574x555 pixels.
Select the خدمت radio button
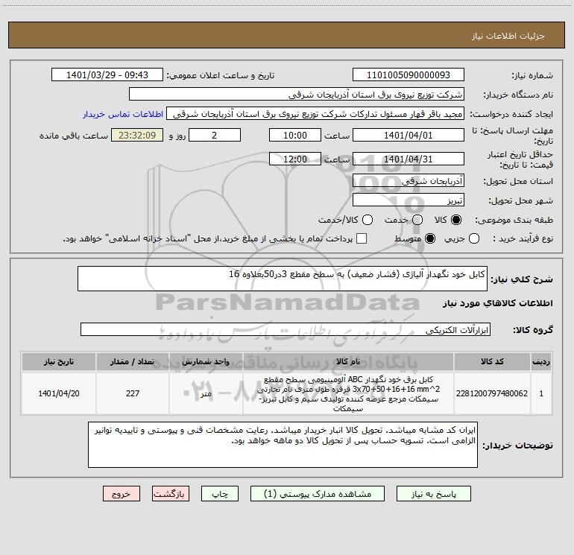(417, 220)
